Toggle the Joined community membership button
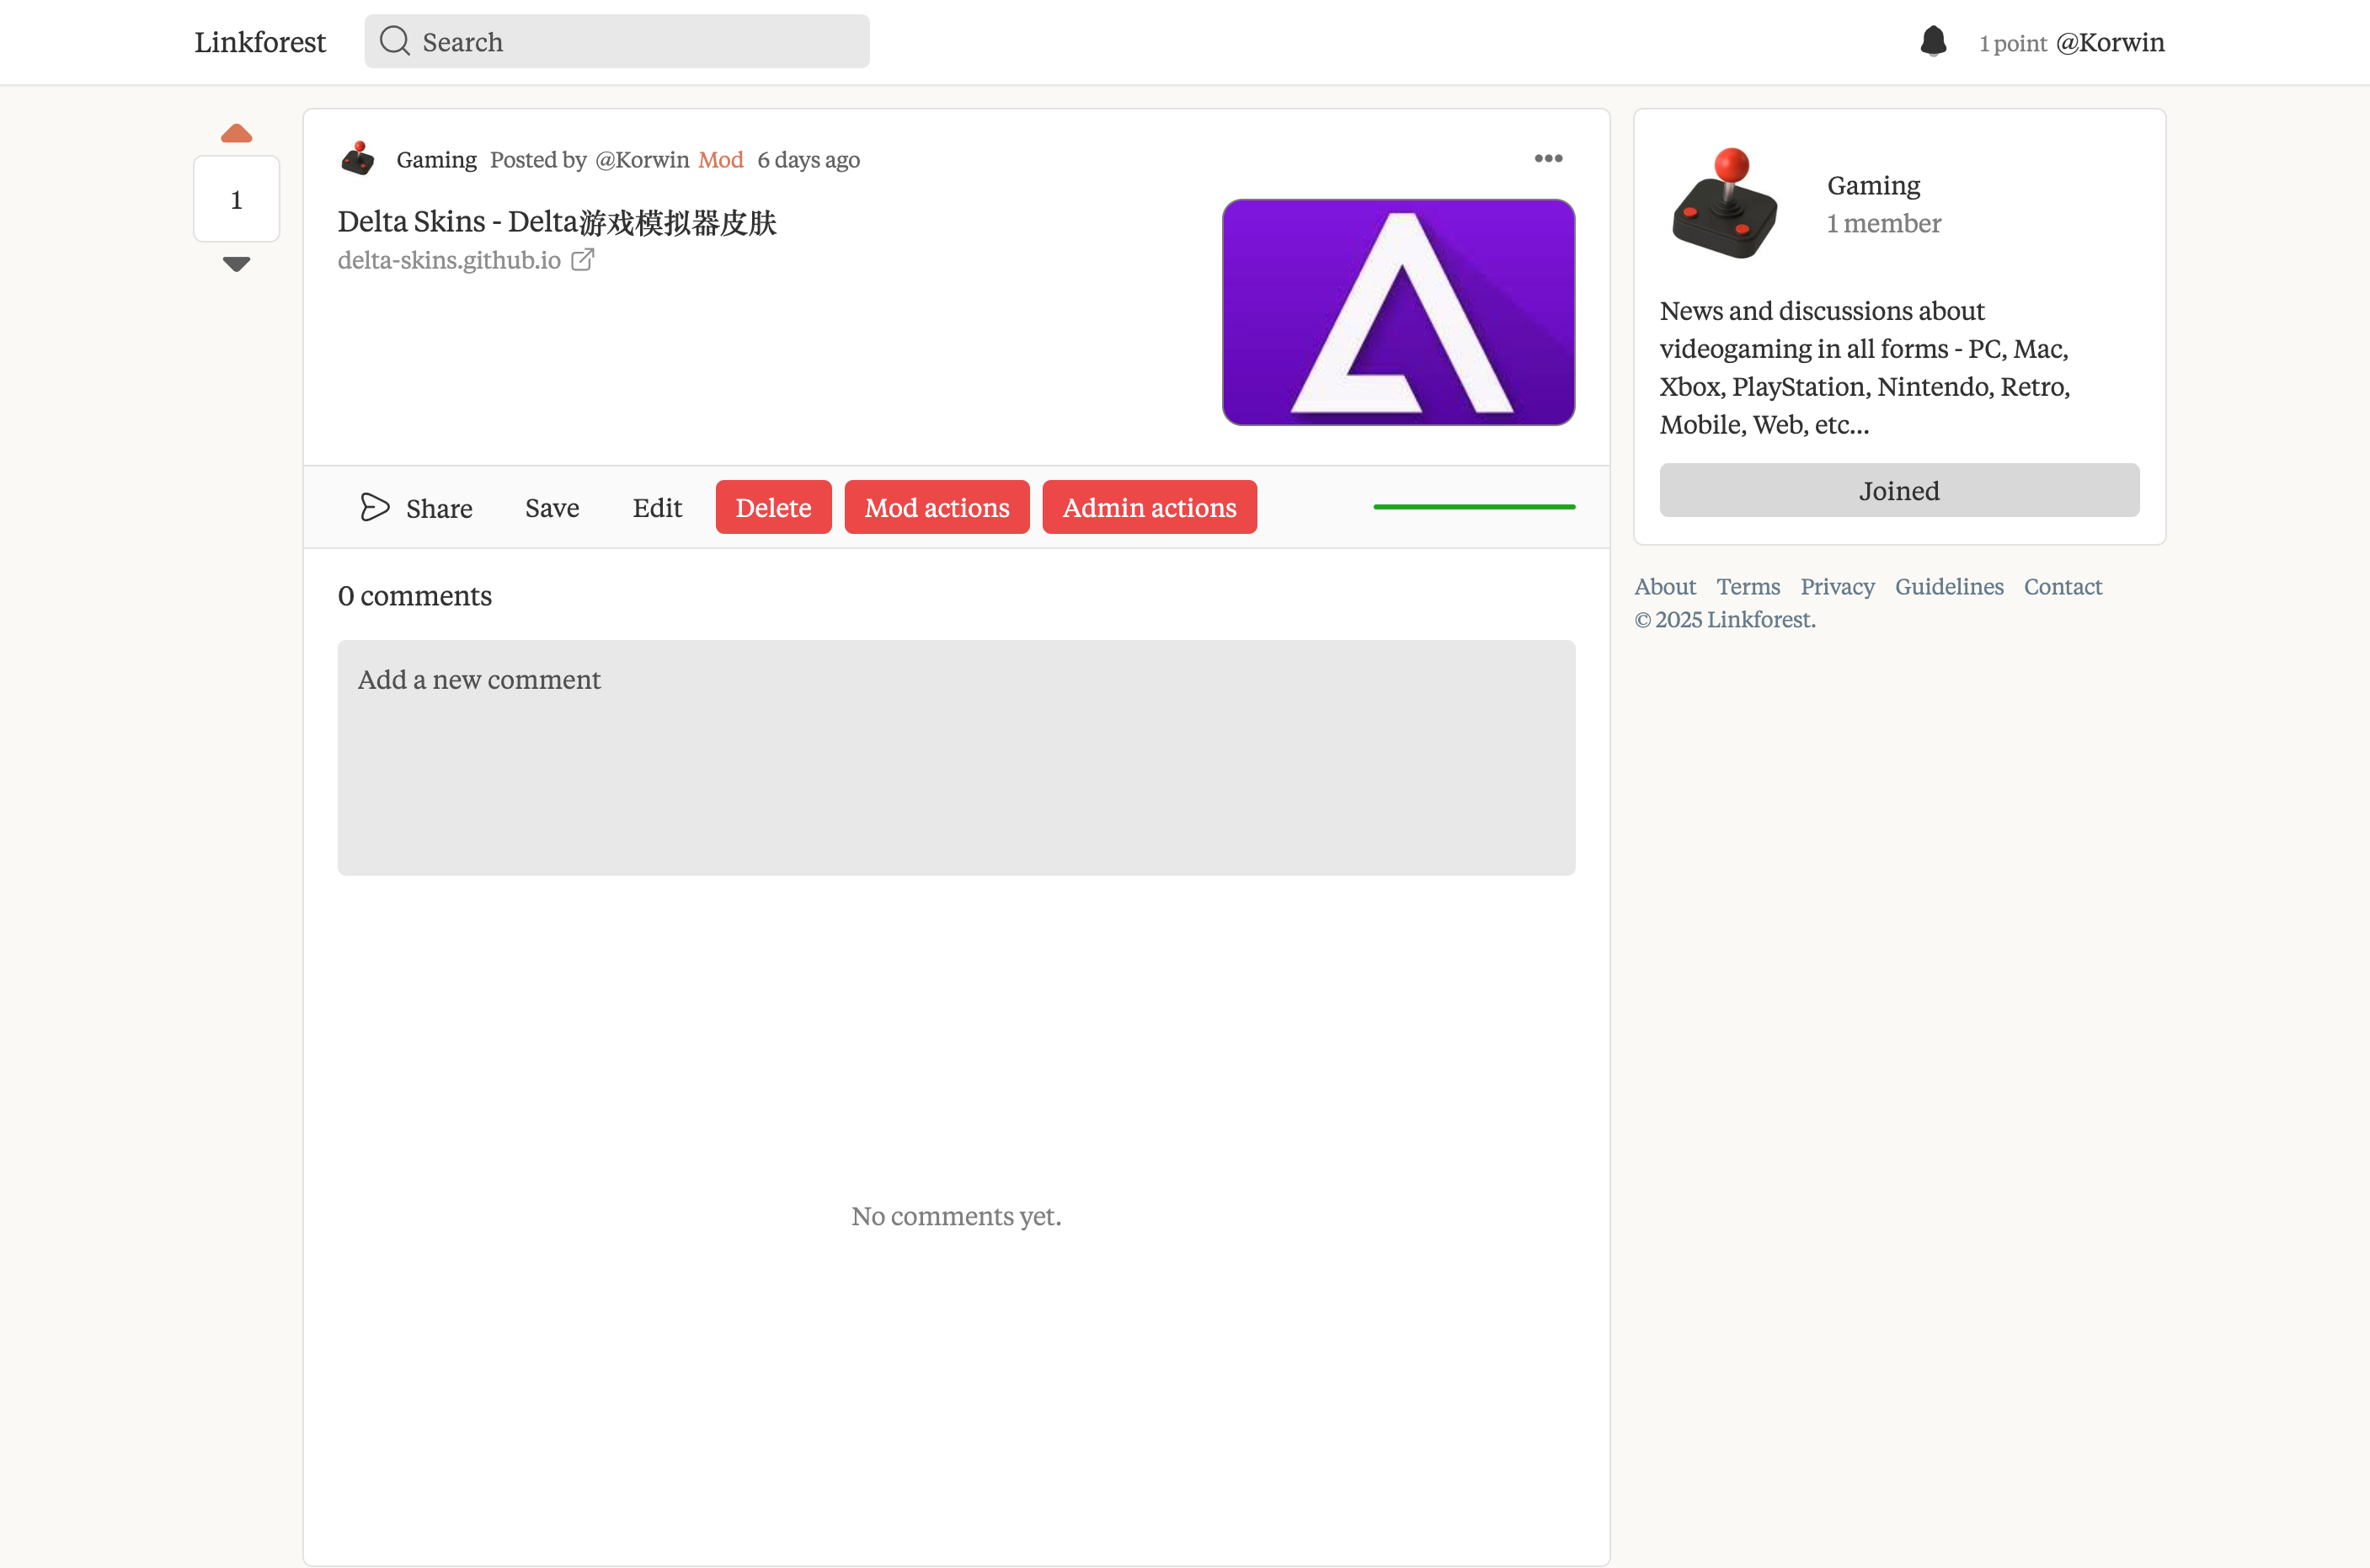 [1899, 490]
